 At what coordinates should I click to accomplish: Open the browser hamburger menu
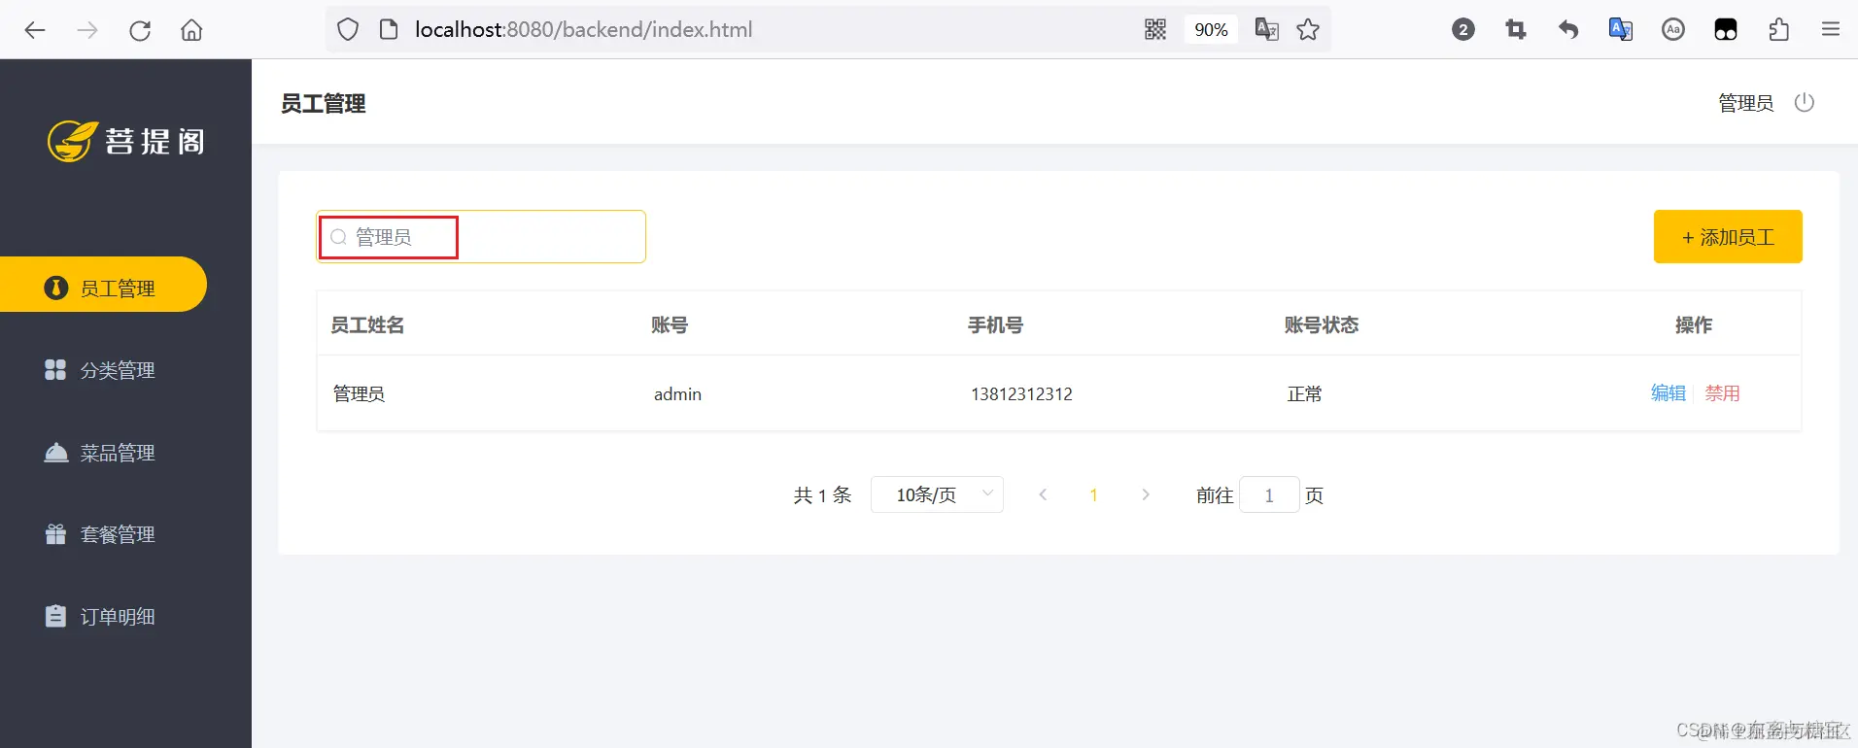[1831, 30]
